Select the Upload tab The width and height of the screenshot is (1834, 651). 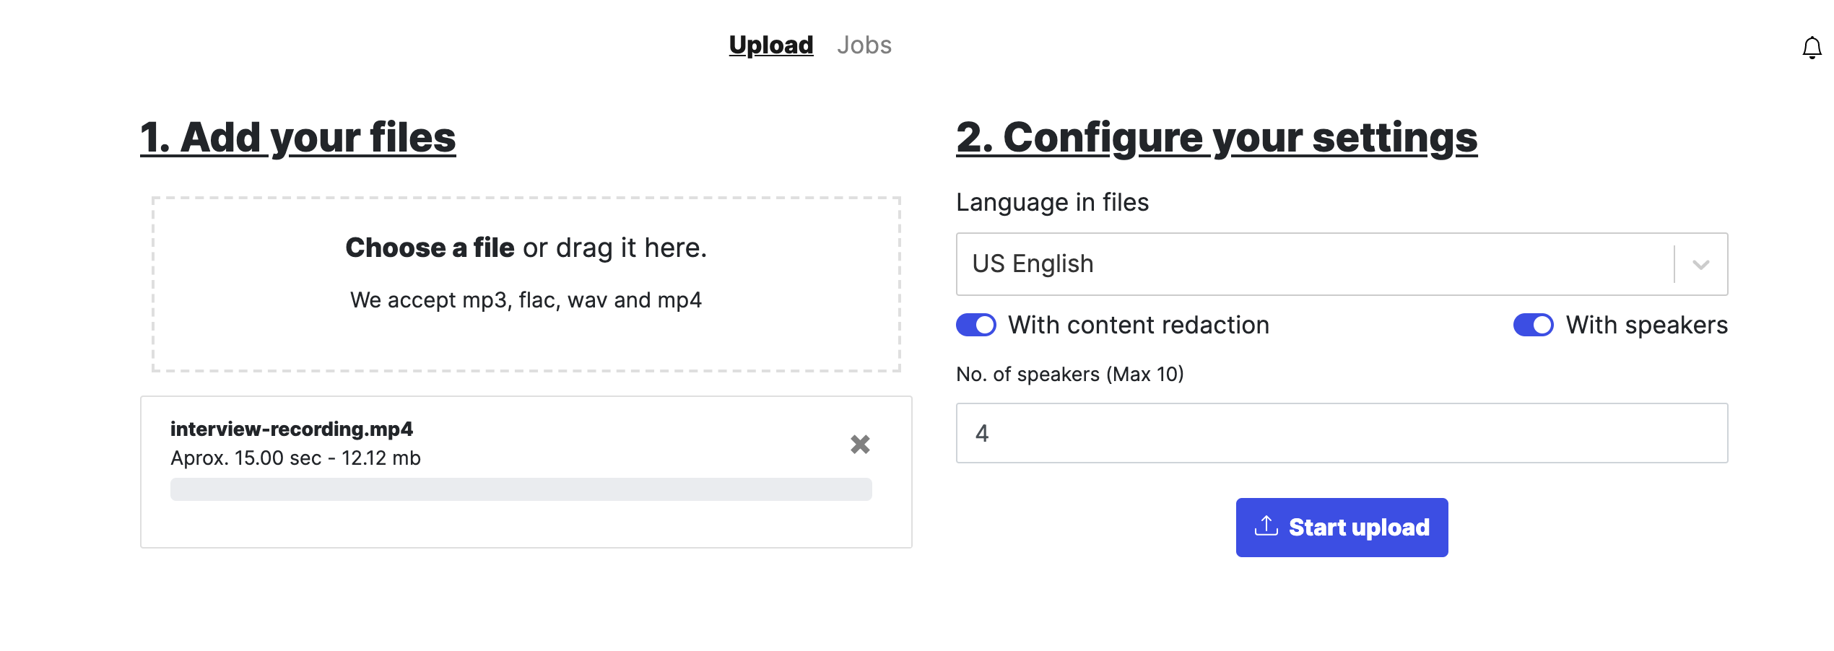(770, 45)
